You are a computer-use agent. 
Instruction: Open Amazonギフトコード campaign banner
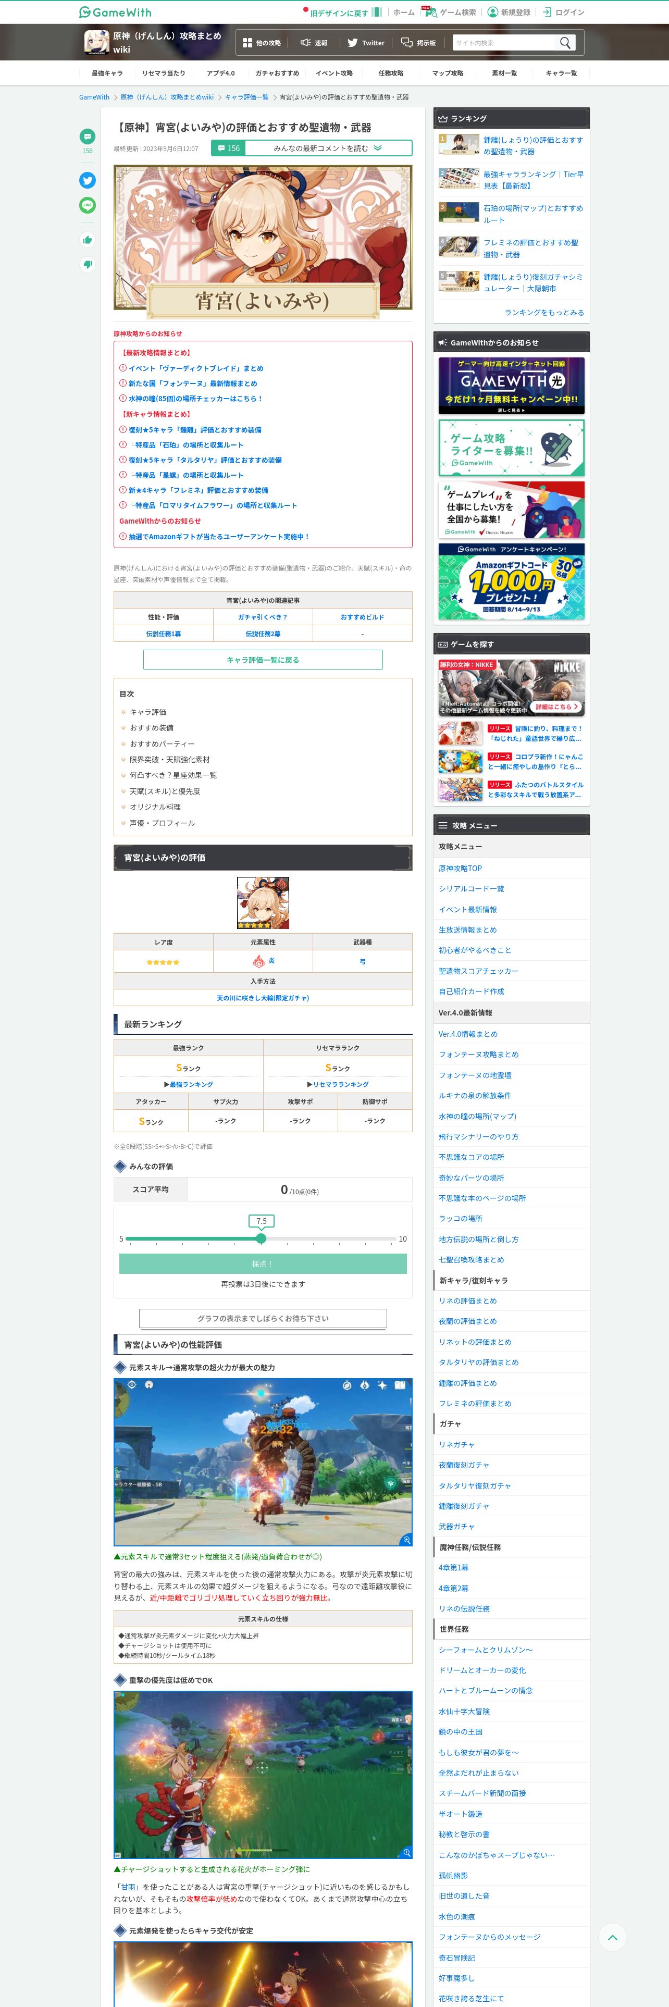coord(511,582)
